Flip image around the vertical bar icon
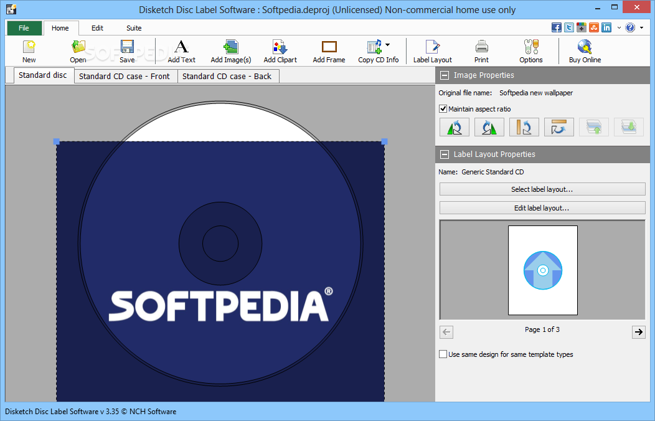655x421 pixels. 524,127
